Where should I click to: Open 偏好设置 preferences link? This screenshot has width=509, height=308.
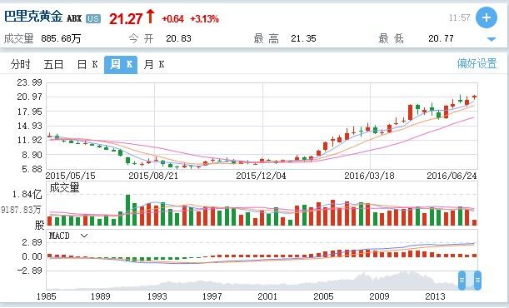[x=477, y=63]
